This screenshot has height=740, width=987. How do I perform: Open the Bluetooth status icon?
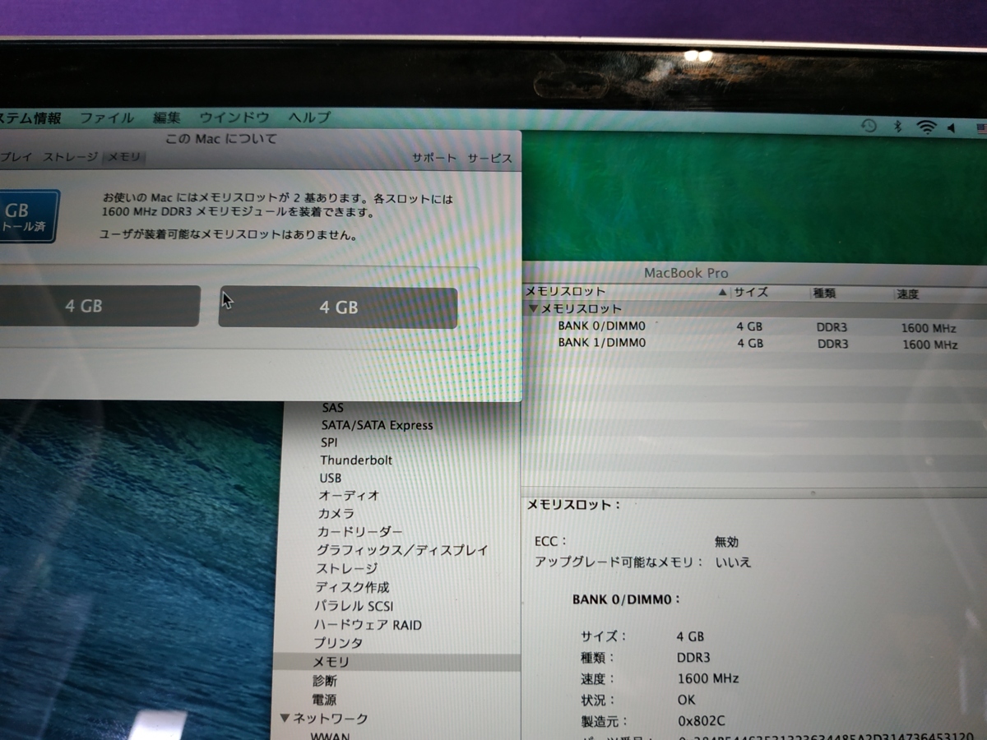point(898,127)
